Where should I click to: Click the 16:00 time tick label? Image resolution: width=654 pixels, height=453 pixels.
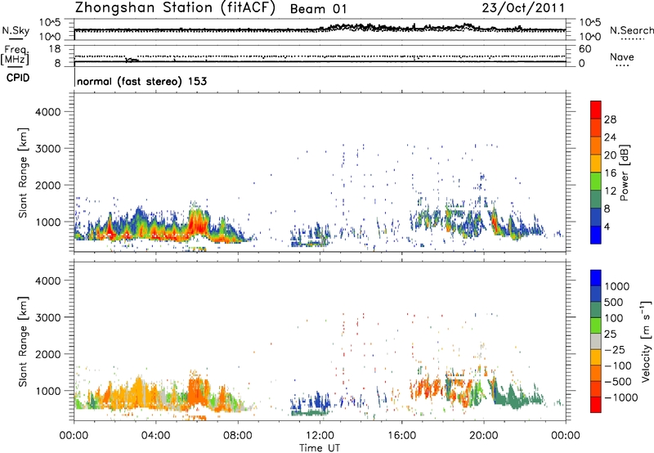pyautogui.click(x=401, y=436)
